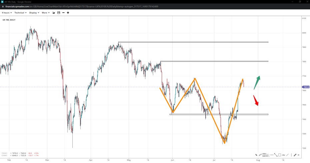This screenshot has width=310, height=163.
Task: Open the Display options dropdown
Action: pyautogui.click(x=34, y=13)
